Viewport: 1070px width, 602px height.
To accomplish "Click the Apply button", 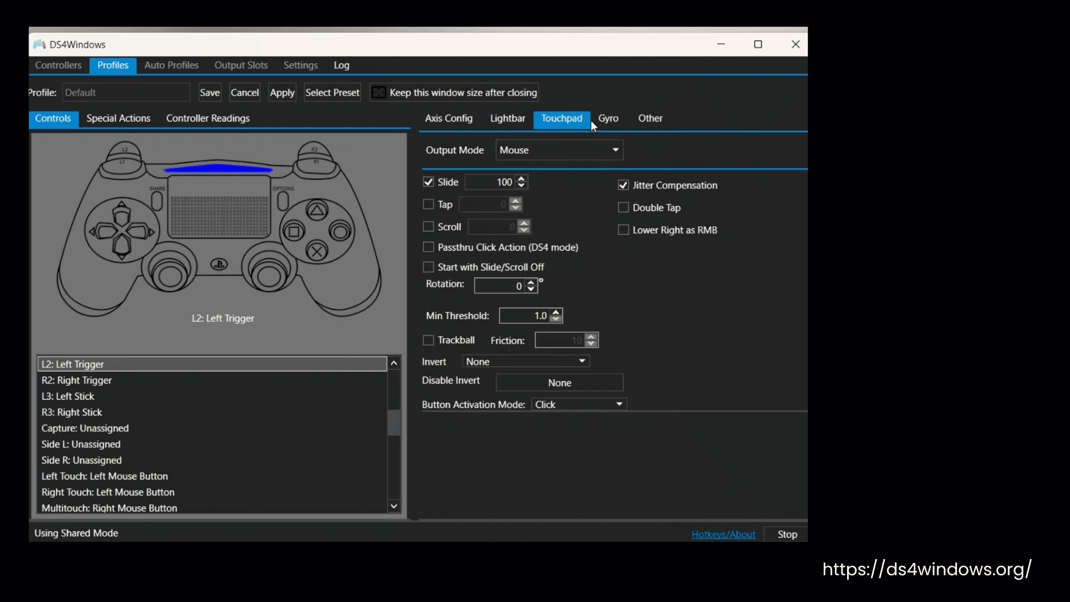I will pyautogui.click(x=282, y=93).
